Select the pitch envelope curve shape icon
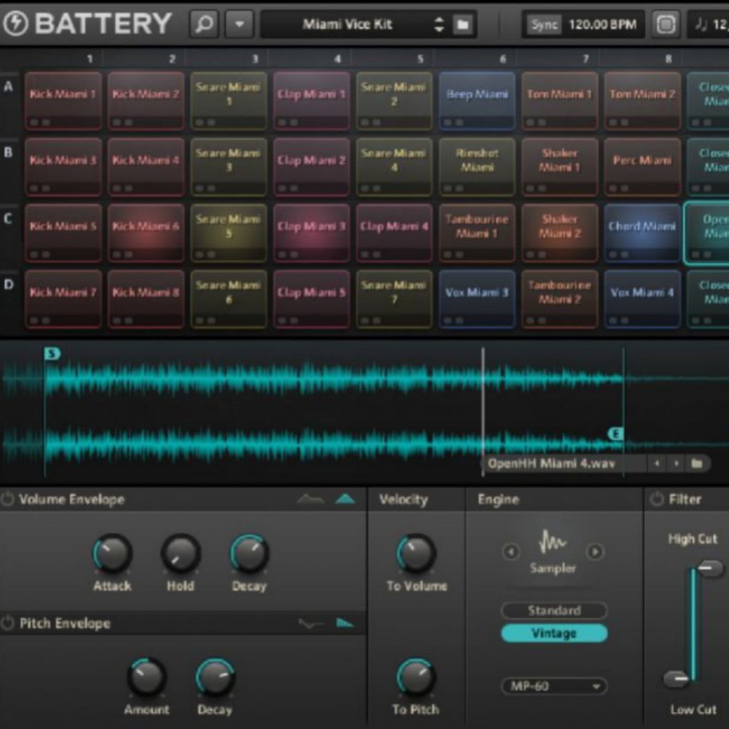The image size is (729, 729). [x=310, y=624]
